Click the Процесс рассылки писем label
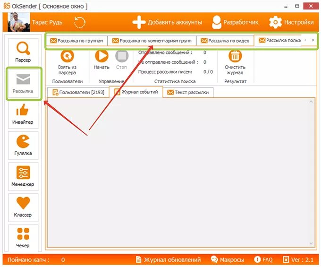The height and width of the screenshot is (267, 321). click(x=165, y=72)
